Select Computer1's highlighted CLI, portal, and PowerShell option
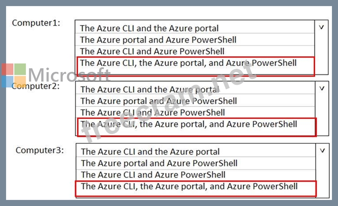 coord(188,63)
